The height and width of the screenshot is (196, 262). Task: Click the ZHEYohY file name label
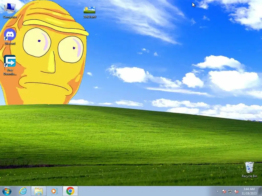(90, 17)
